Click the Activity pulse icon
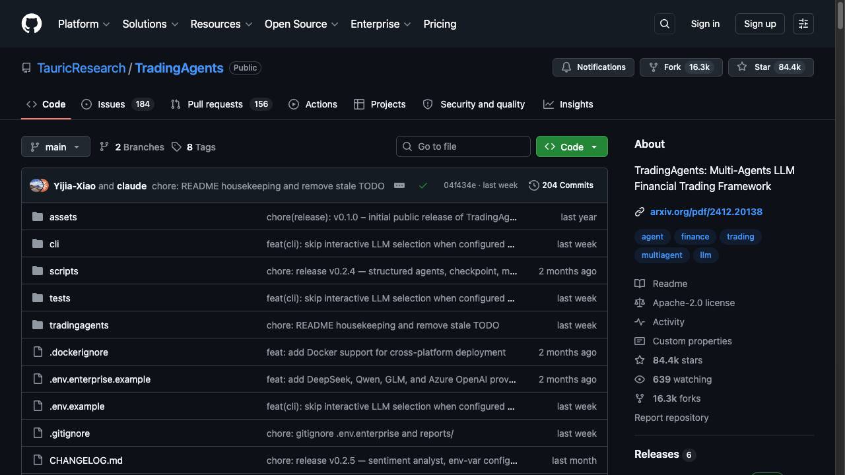 pos(640,322)
